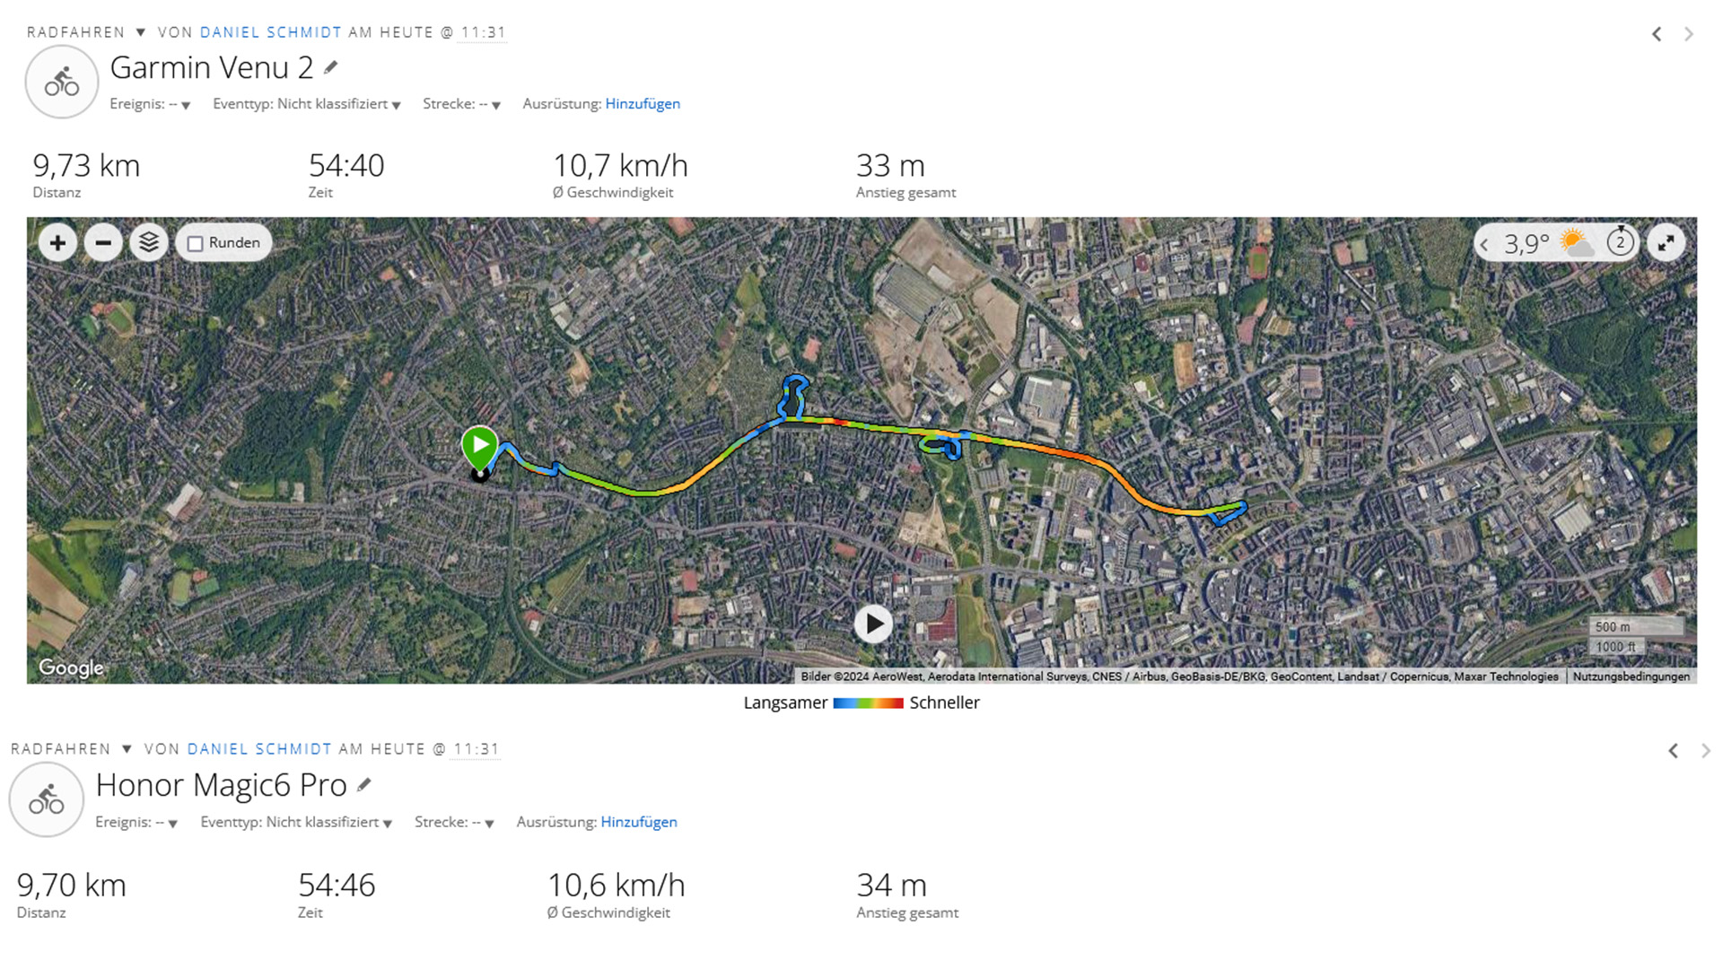Zoom in on the map

(57, 243)
